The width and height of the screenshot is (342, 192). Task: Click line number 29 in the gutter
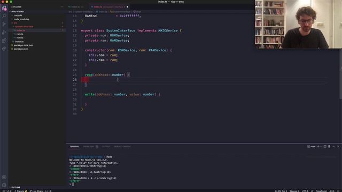coord(75,94)
